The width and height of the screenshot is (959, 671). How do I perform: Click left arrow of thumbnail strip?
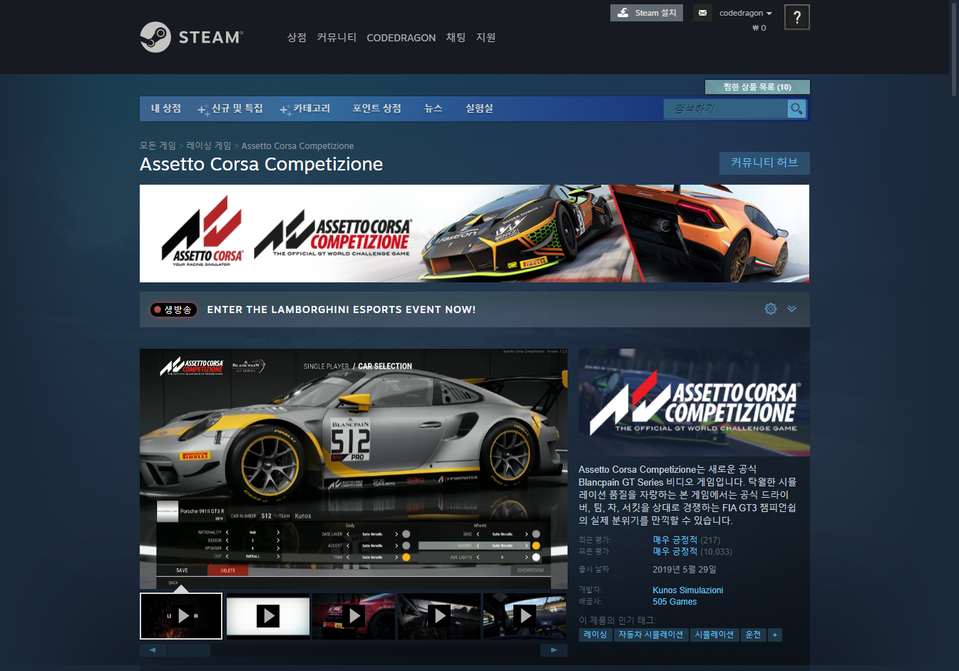(x=153, y=650)
